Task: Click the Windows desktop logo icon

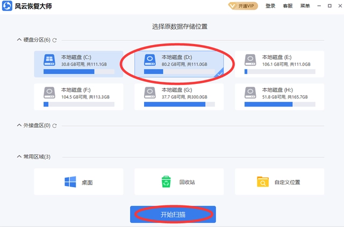Action: point(70,182)
